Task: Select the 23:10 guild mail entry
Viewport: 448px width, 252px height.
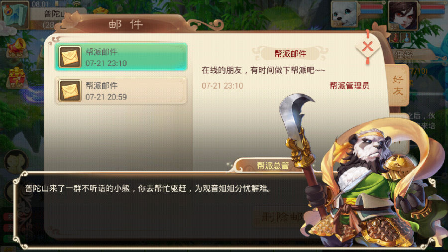Action: coord(121,57)
